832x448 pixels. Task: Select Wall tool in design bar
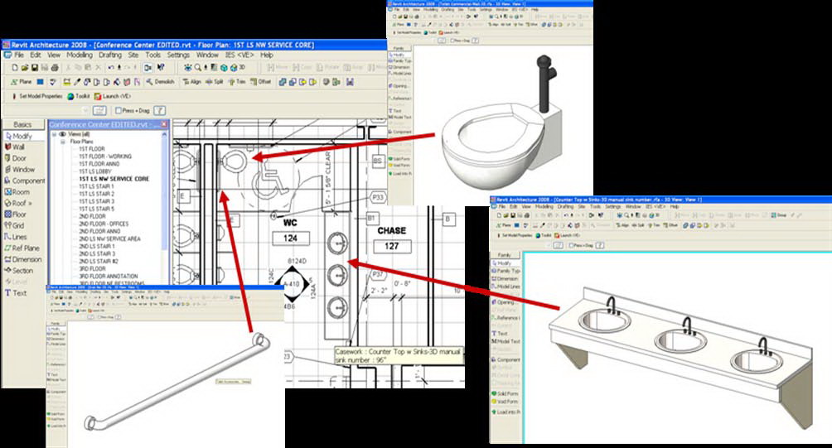point(15,147)
